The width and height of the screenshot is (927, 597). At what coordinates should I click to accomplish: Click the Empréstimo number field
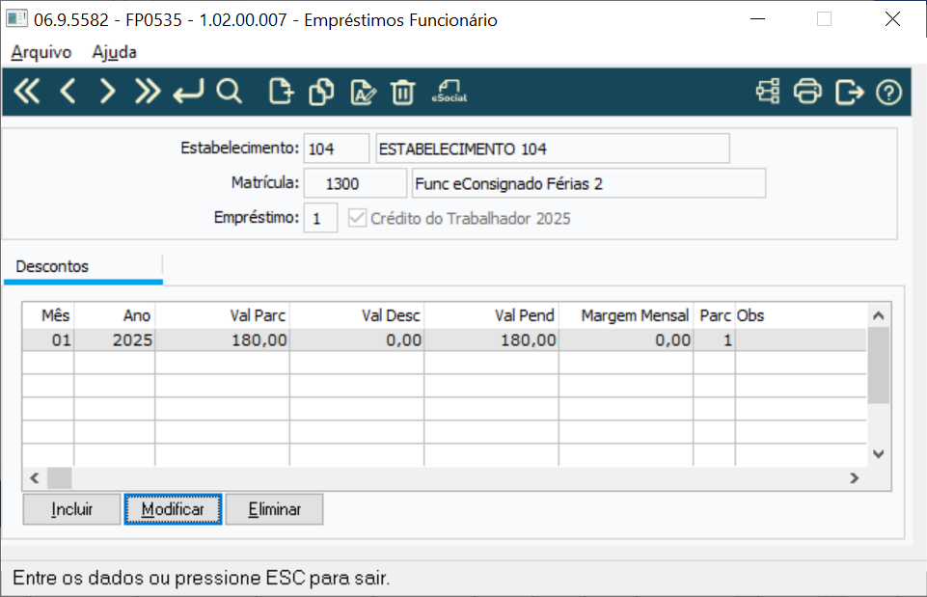point(320,218)
